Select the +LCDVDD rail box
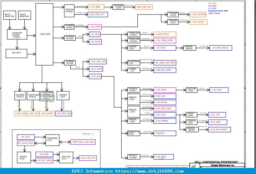The height and width of the screenshot is (174, 256). point(165,133)
